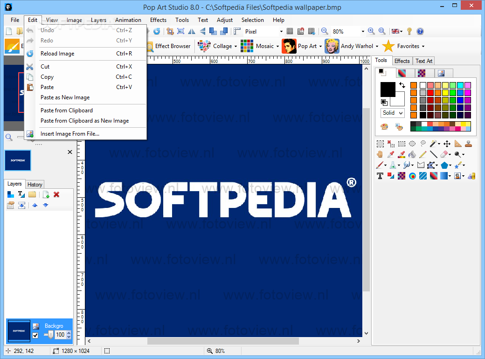The width and height of the screenshot is (485, 359).
Task: Choose Copy from Edit menu
Action: (x=85, y=76)
